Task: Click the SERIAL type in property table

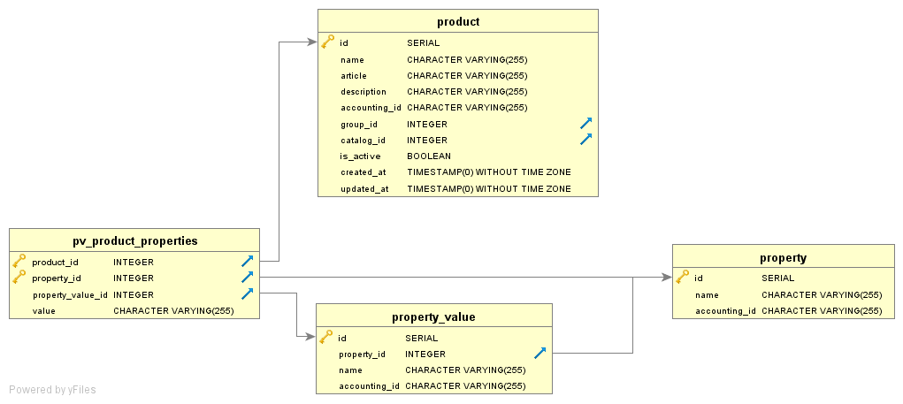Action: 778,278
